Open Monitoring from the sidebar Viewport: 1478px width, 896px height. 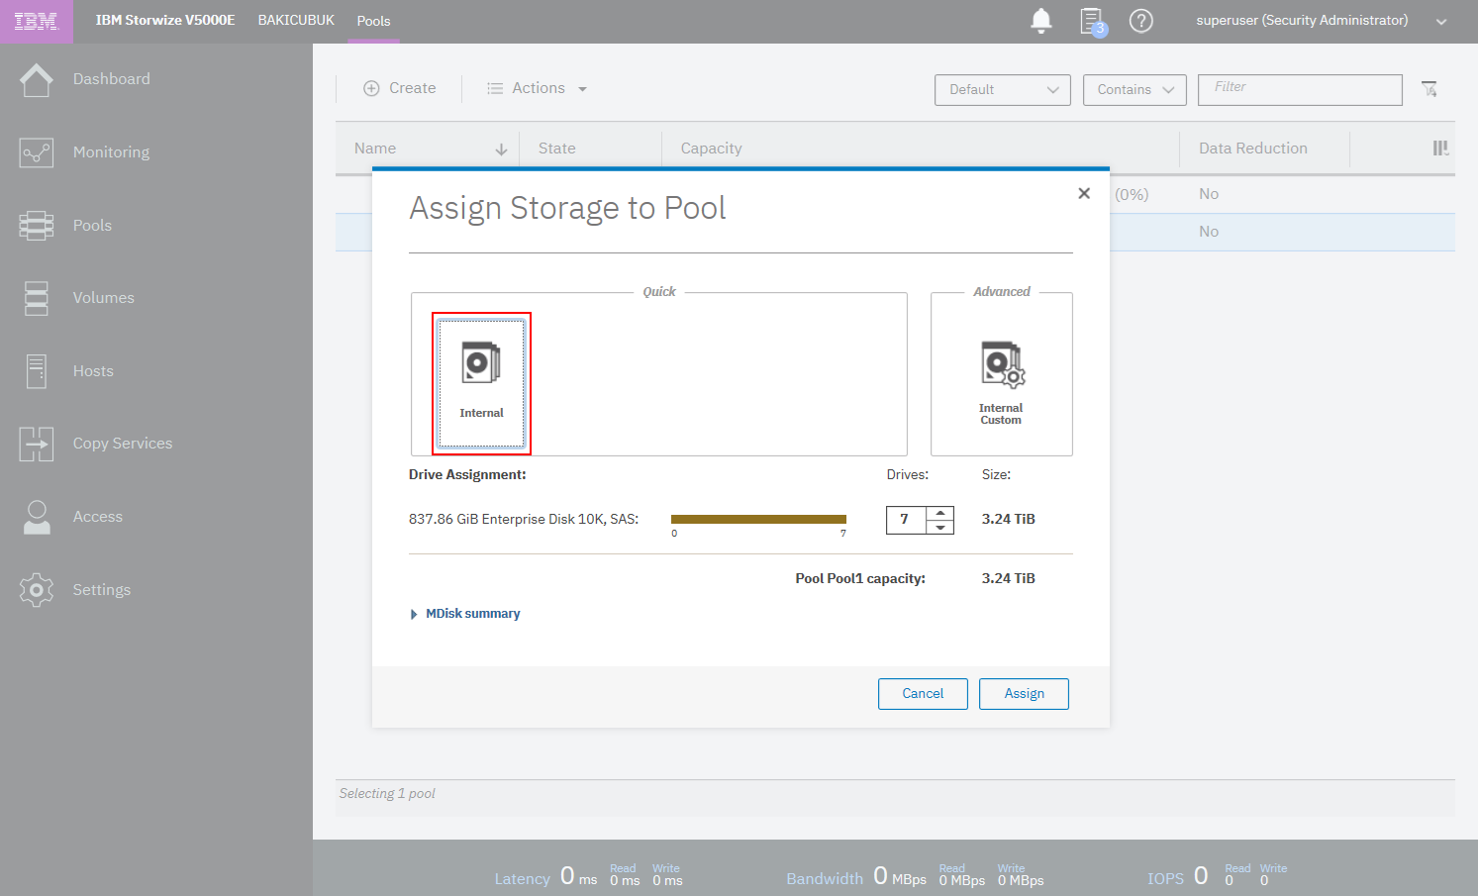click(112, 152)
